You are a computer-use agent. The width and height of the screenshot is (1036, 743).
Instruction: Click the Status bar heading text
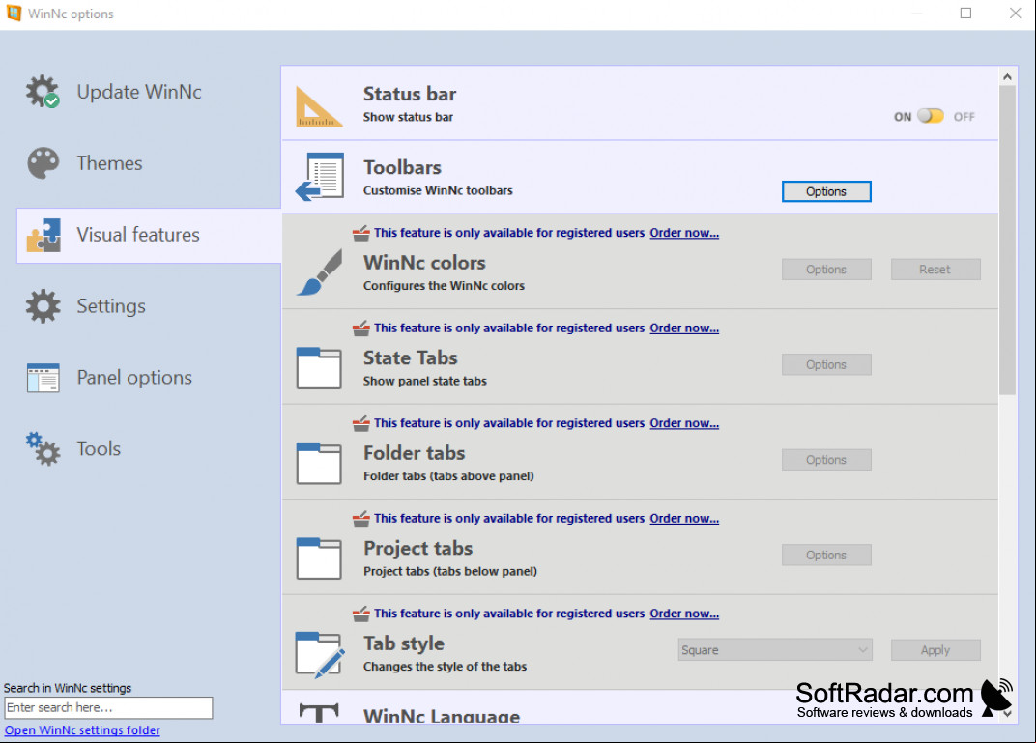[410, 94]
